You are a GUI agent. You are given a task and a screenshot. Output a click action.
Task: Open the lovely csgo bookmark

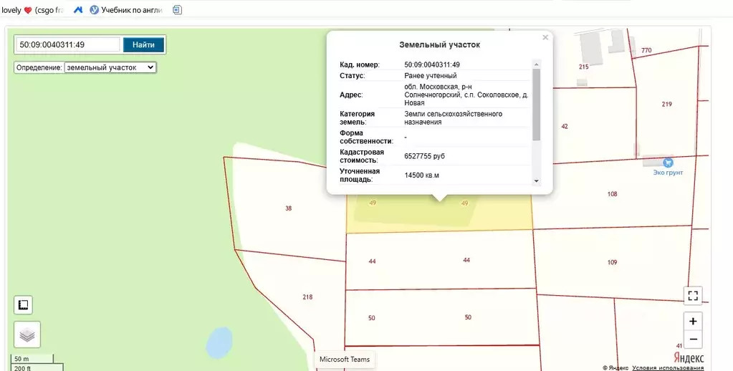click(32, 10)
